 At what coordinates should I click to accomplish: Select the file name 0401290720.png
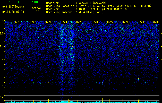pyautogui.click(x=13, y=7)
